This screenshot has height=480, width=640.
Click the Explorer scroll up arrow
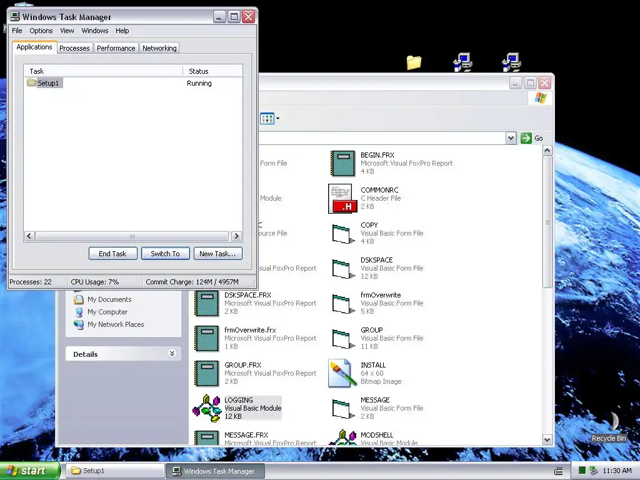click(x=547, y=151)
